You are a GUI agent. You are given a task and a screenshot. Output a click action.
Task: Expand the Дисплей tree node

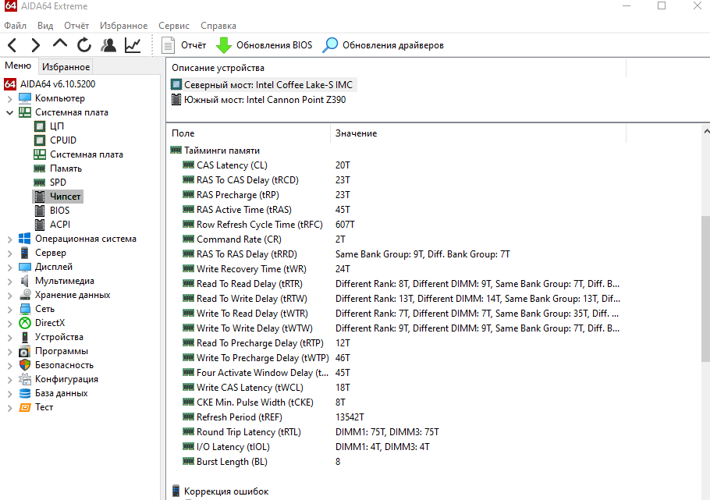tap(9, 267)
